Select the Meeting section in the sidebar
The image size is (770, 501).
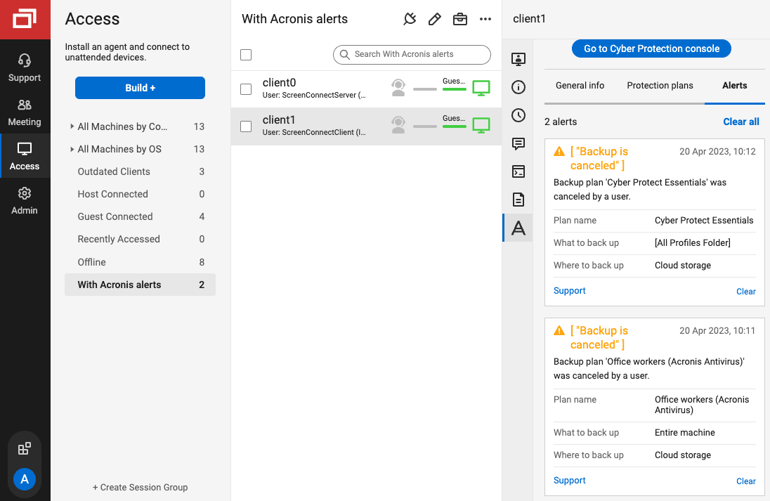25,111
